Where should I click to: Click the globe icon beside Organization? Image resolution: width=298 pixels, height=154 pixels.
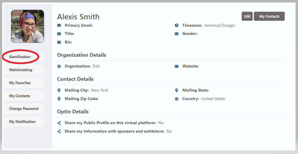(x=59, y=66)
